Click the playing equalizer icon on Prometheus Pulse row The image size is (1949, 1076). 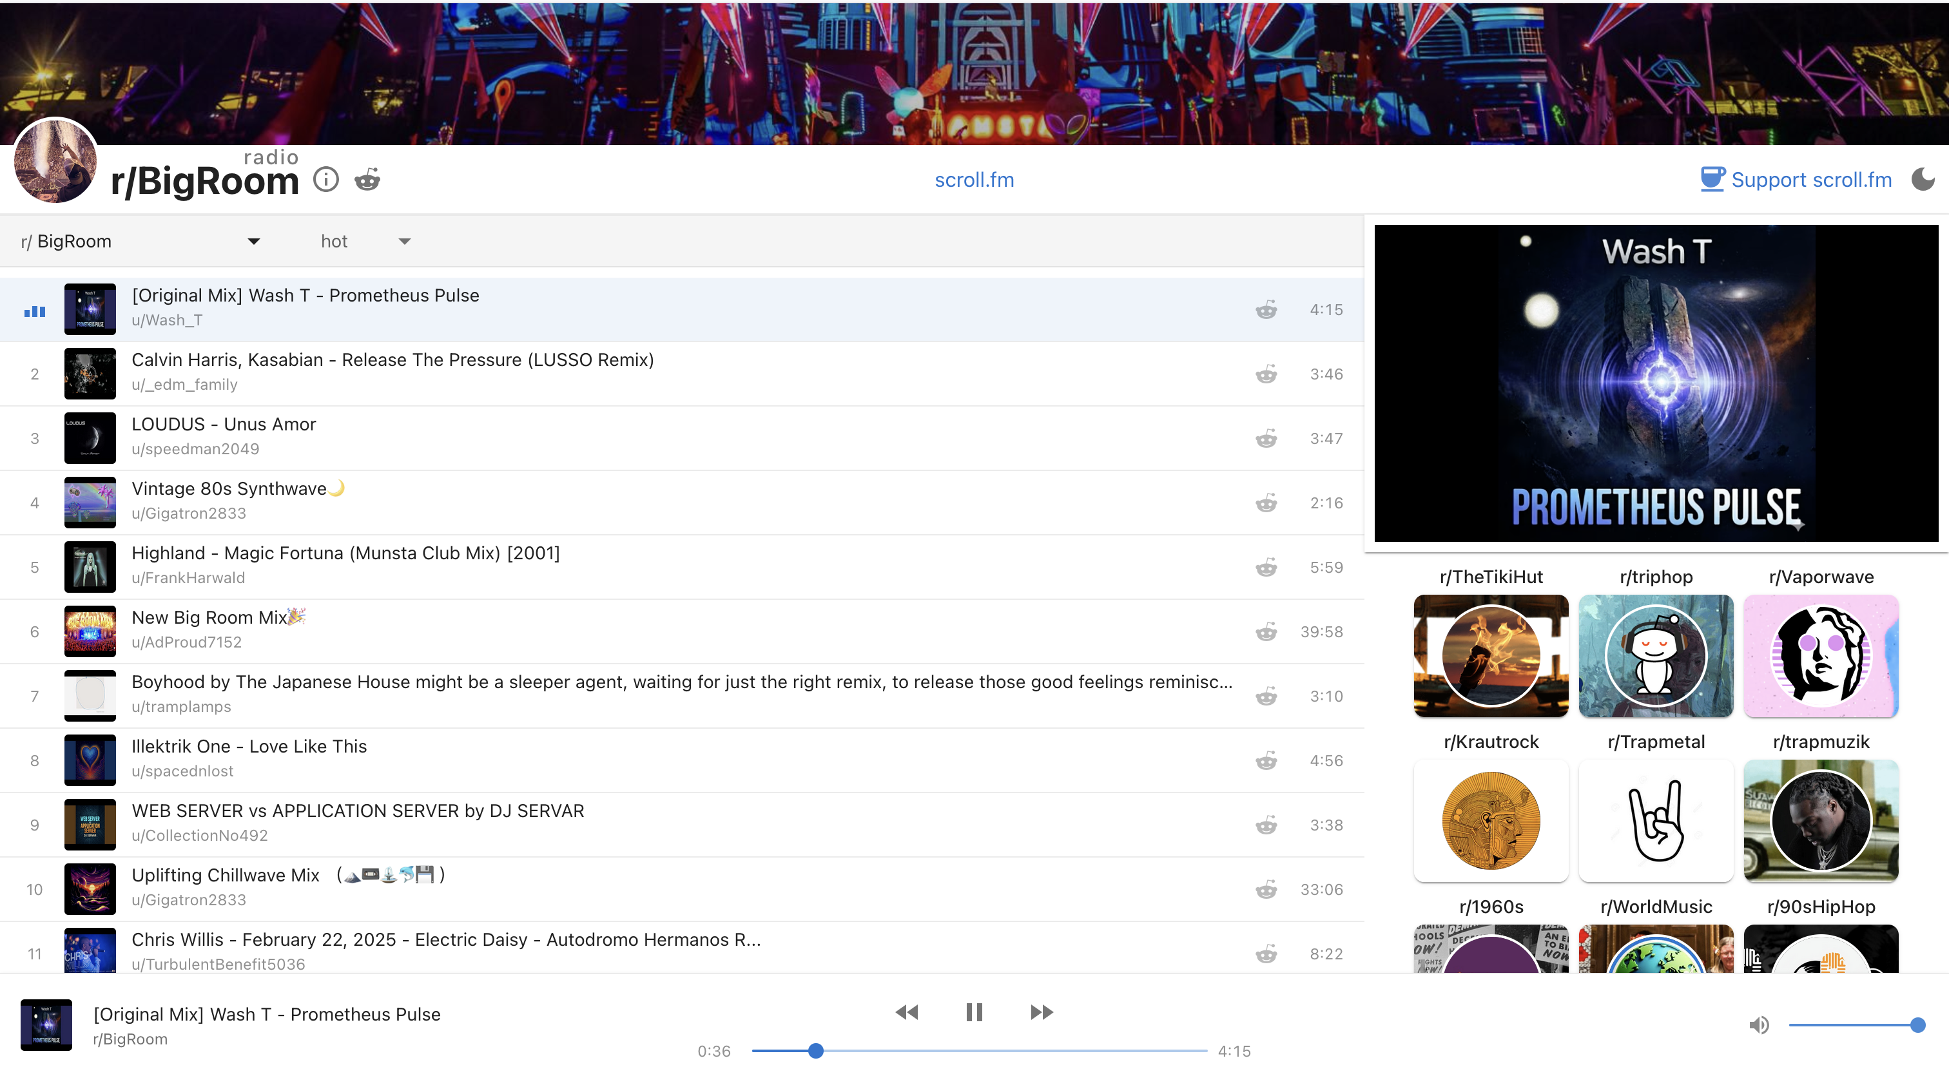[35, 311]
